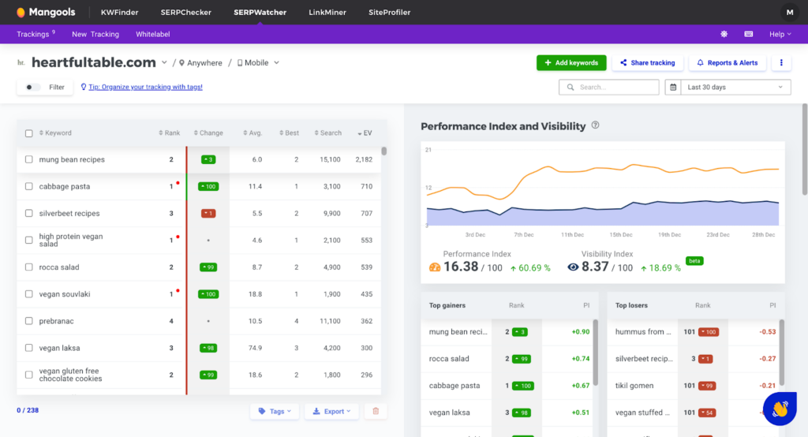Open the keyboard shortcuts icon
Viewport: 808px width, 437px height.
[x=748, y=35]
